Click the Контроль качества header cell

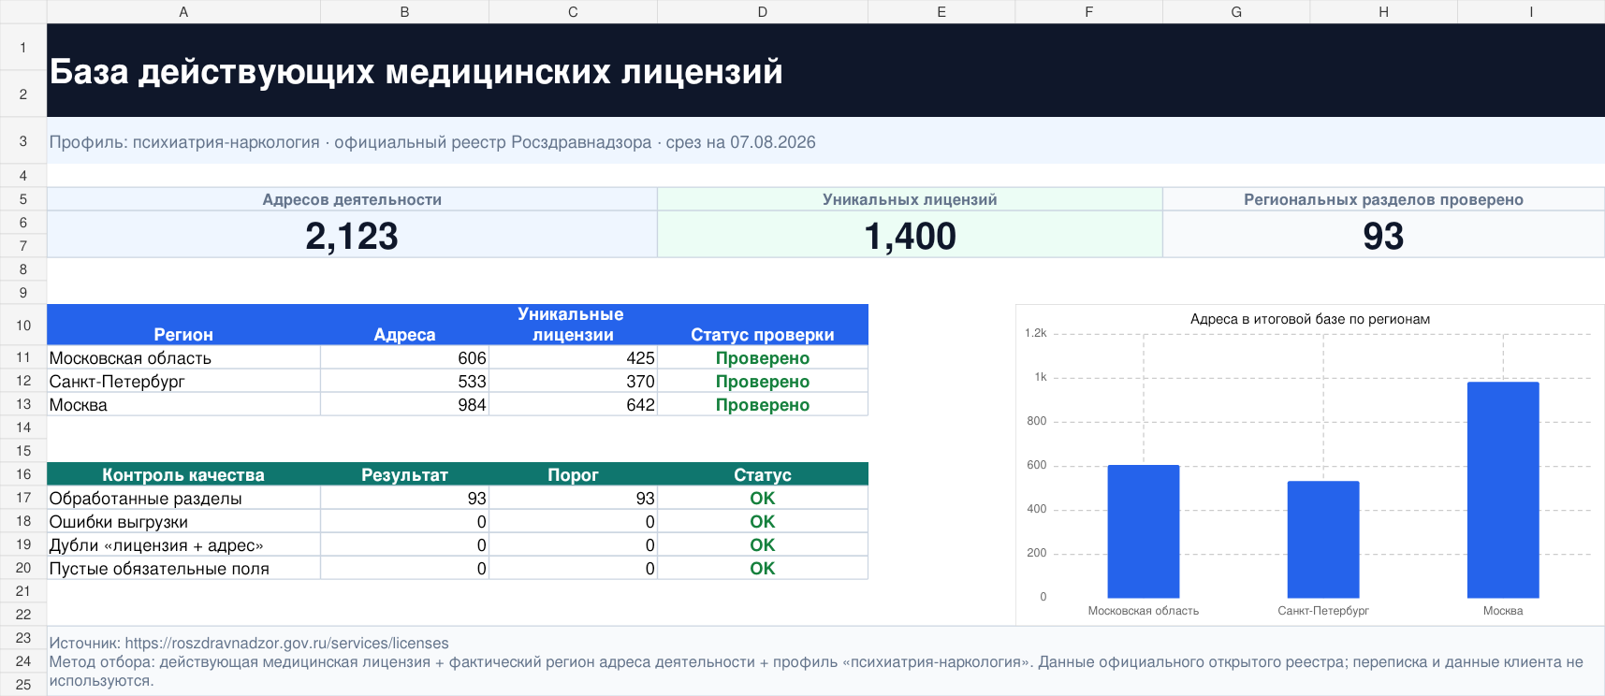pyautogui.click(x=183, y=474)
